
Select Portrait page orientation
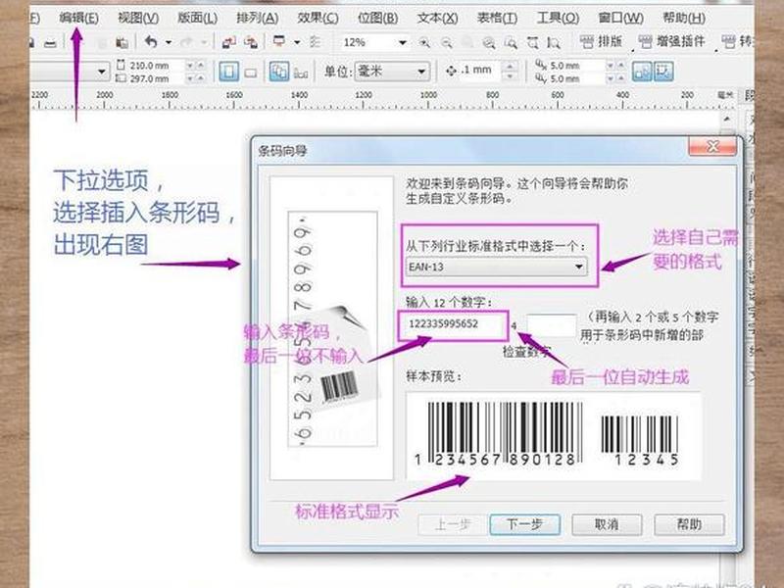229,72
